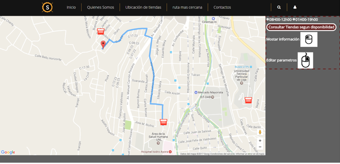Select store marker at top left of map
This screenshot has width=340, height=164.
point(100,31)
